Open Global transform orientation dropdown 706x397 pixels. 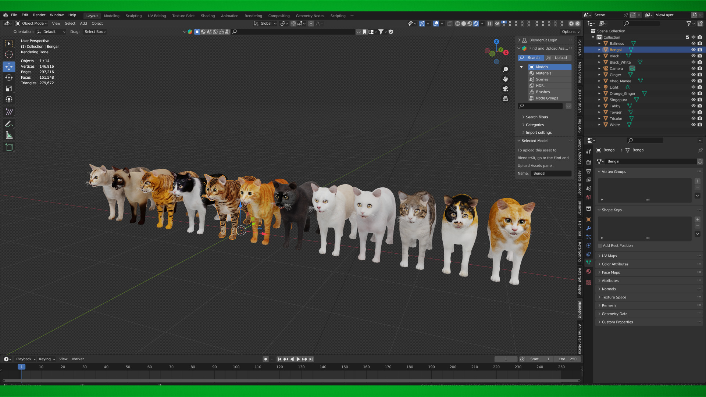(265, 24)
